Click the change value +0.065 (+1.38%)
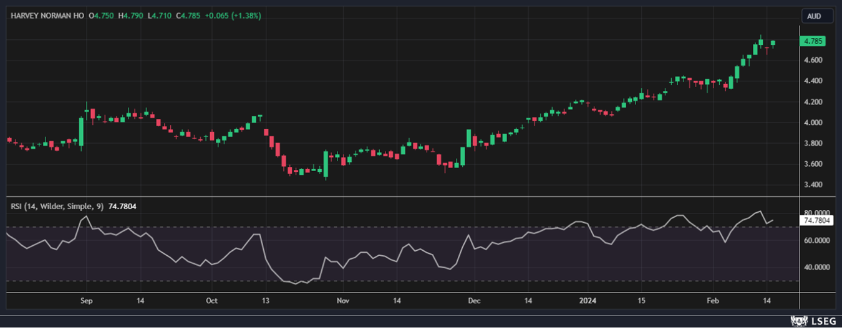The height and width of the screenshot is (328, 842). [x=233, y=16]
